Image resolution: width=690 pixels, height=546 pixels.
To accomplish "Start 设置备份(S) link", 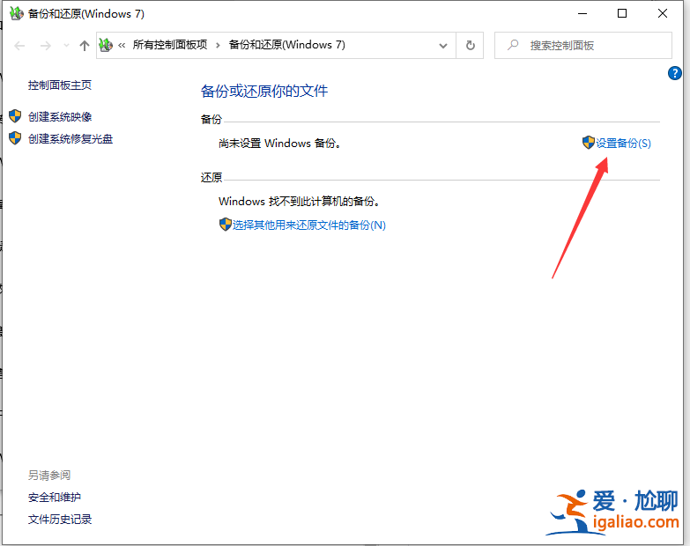I will [x=623, y=143].
